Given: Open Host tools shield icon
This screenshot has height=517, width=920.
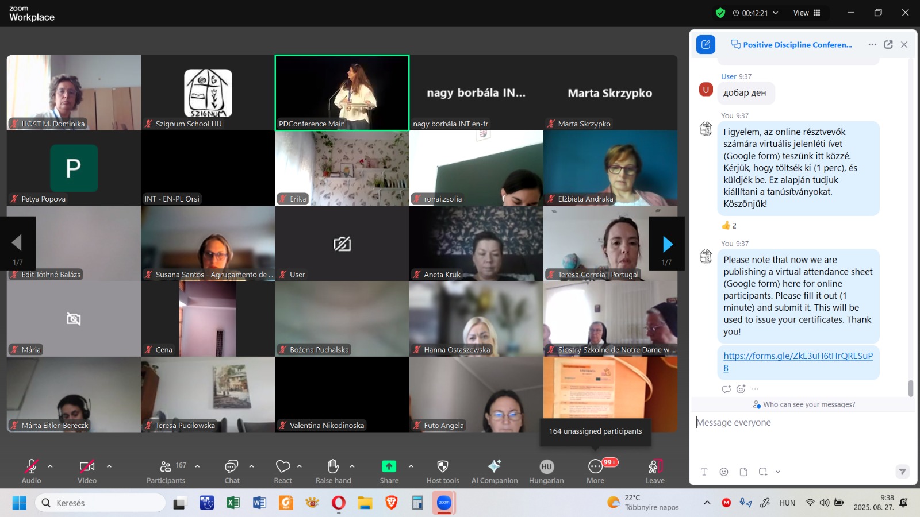Looking at the screenshot, I should pos(442,466).
